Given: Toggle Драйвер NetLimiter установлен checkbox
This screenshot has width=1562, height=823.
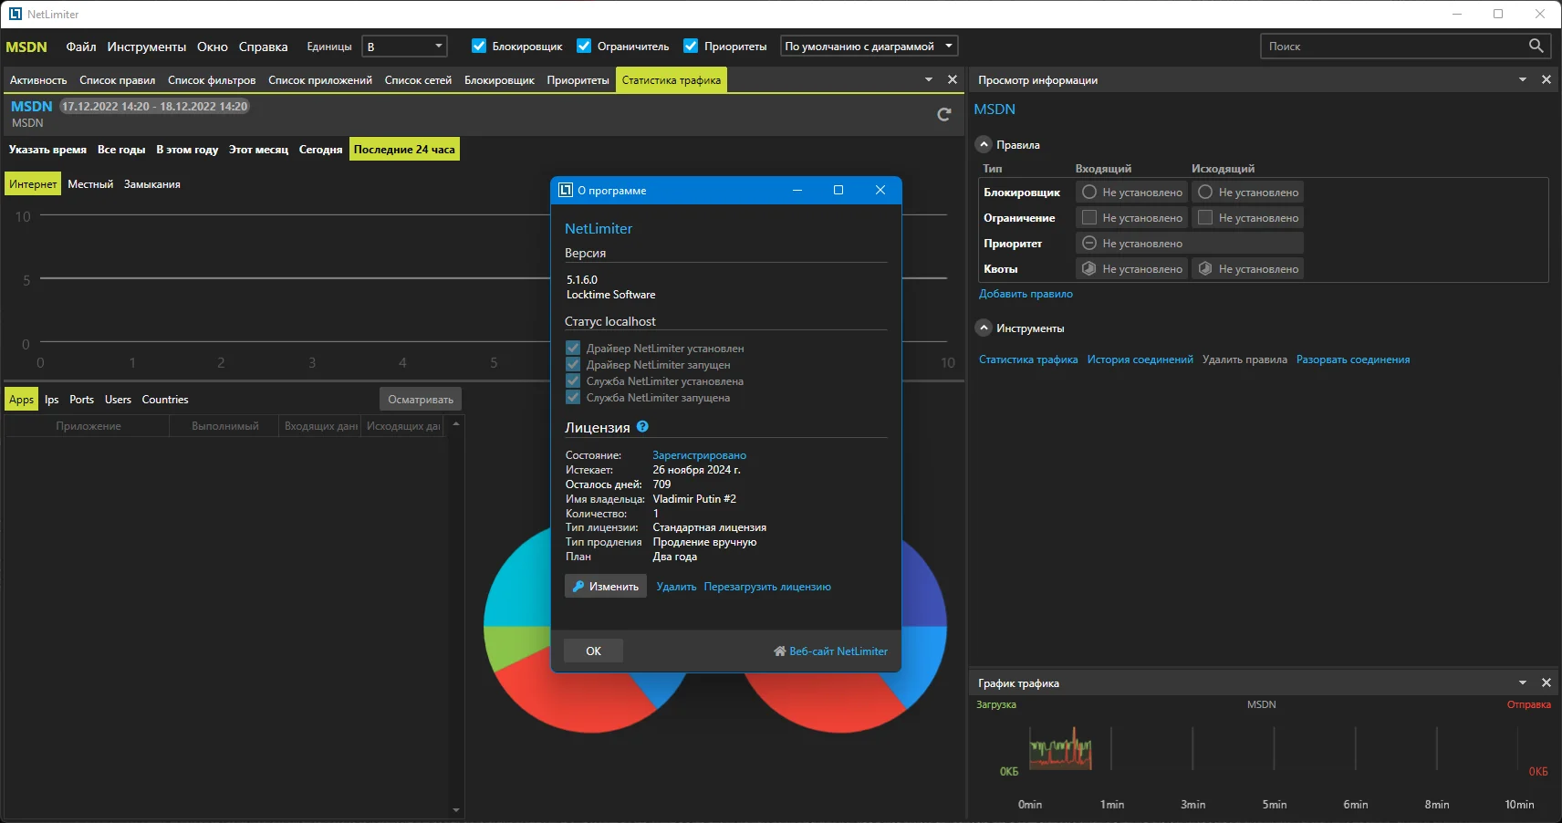Looking at the screenshot, I should [573, 348].
